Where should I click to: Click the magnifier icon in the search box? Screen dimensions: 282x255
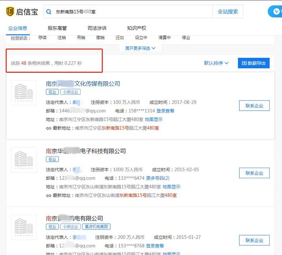49,12
